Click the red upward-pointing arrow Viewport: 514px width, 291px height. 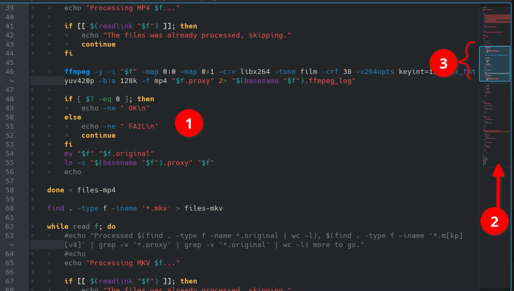click(x=498, y=185)
